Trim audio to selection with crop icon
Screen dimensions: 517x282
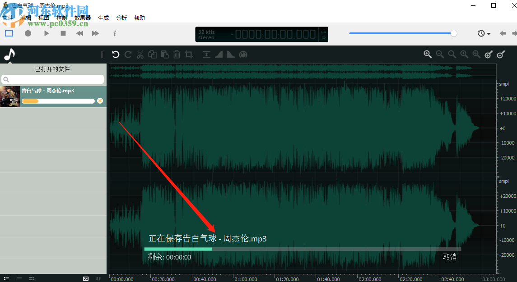tap(189, 54)
